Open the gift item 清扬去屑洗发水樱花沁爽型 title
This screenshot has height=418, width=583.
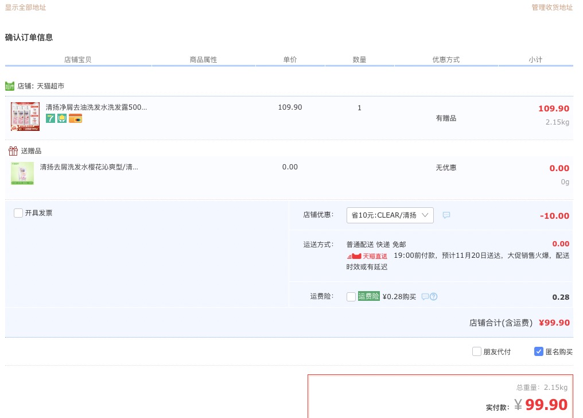90,167
